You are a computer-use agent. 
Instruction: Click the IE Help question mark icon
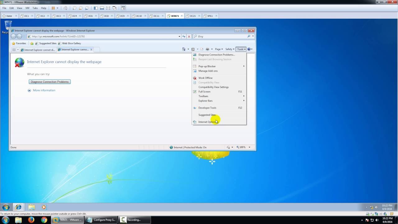249,49
